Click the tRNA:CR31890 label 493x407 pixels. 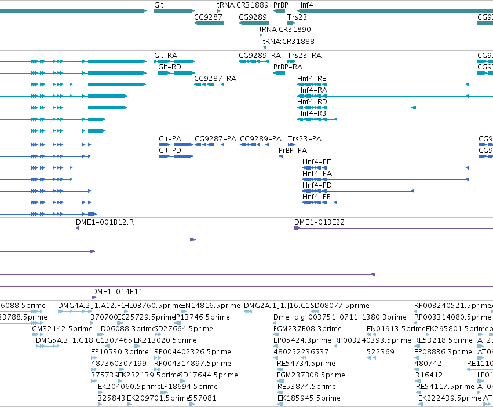[285, 29]
